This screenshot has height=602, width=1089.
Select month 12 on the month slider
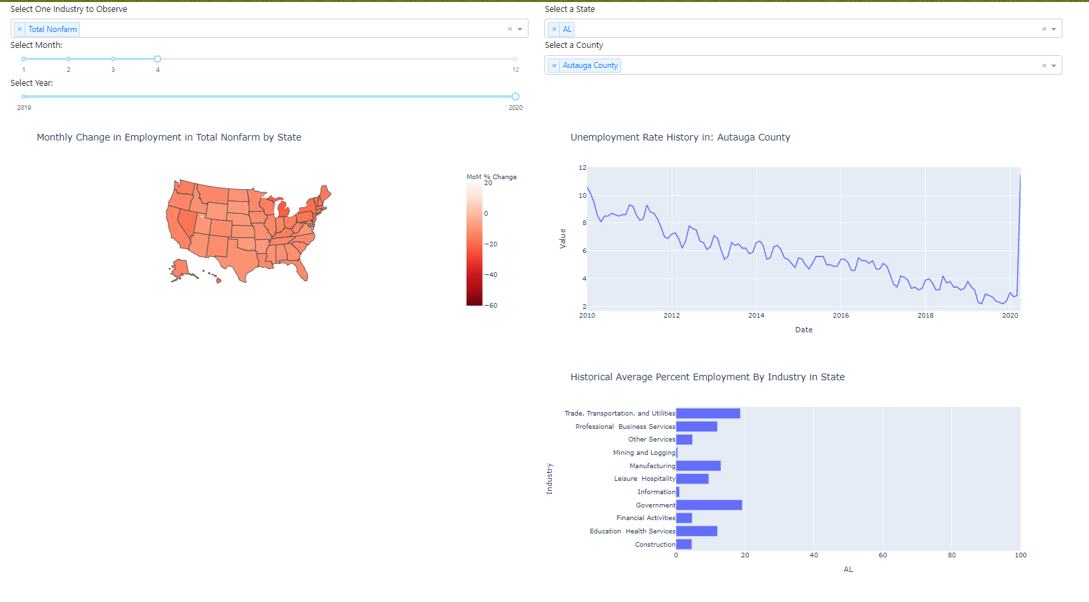coord(515,59)
